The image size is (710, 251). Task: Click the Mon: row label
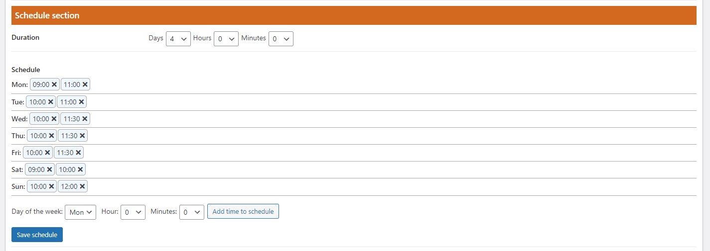(20, 85)
